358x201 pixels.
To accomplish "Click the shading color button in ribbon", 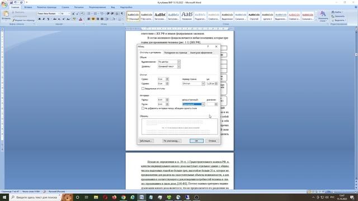I will pos(114,19).
